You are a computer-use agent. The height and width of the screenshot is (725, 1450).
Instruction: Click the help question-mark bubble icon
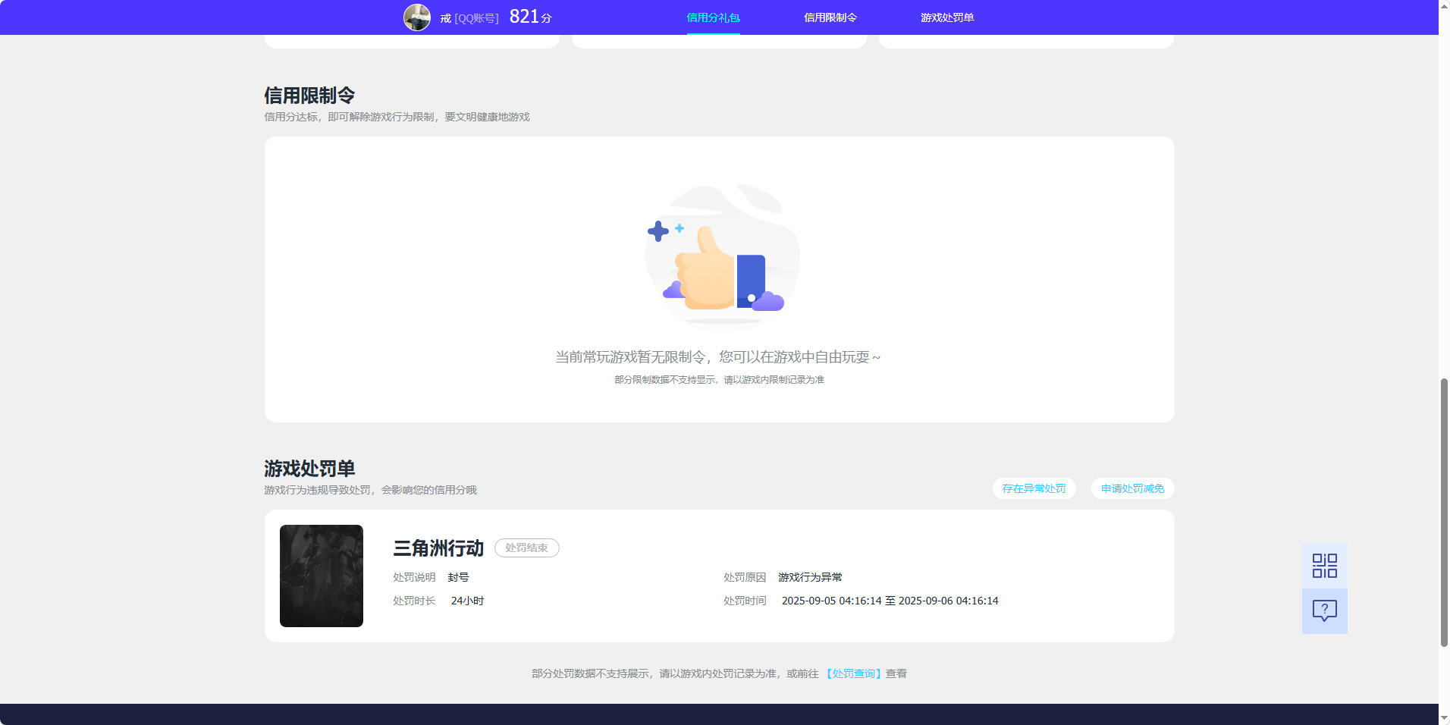pyautogui.click(x=1323, y=611)
